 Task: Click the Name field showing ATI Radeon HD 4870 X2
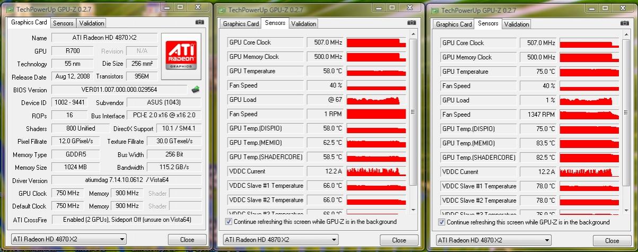104,38
